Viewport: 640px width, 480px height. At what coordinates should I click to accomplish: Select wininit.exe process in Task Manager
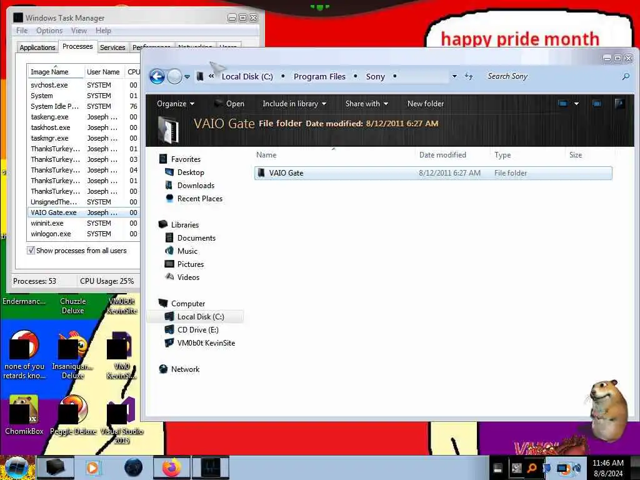tap(84, 223)
